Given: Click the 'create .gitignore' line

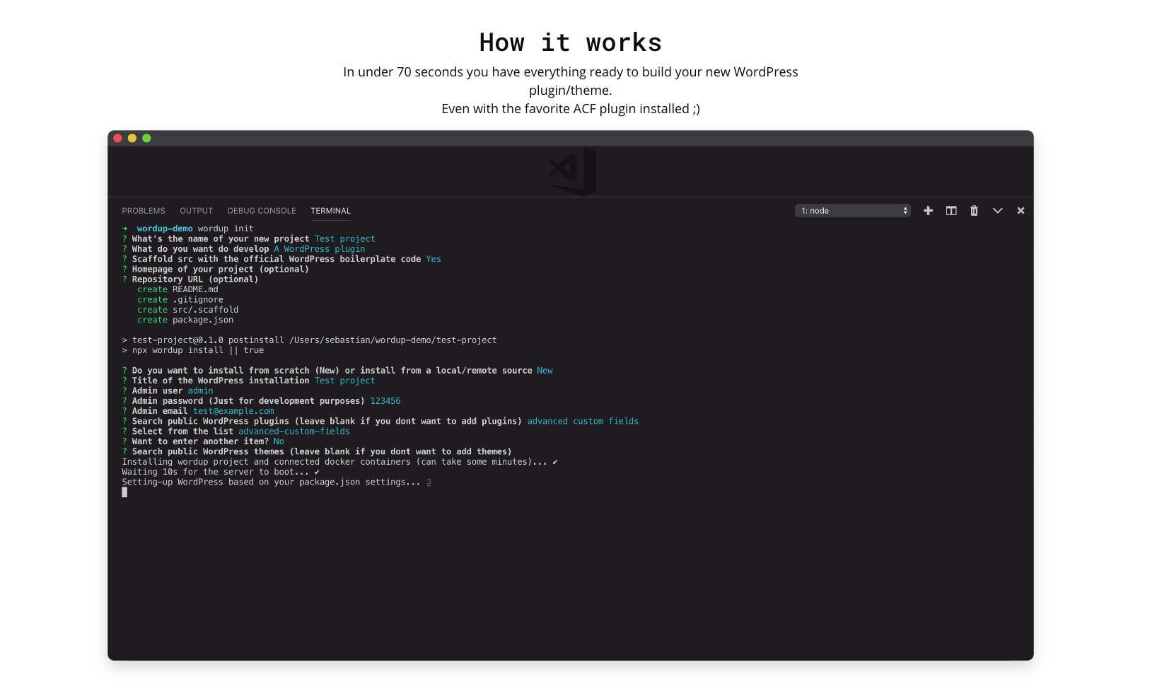Looking at the screenshot, I should tap(180, 300).
